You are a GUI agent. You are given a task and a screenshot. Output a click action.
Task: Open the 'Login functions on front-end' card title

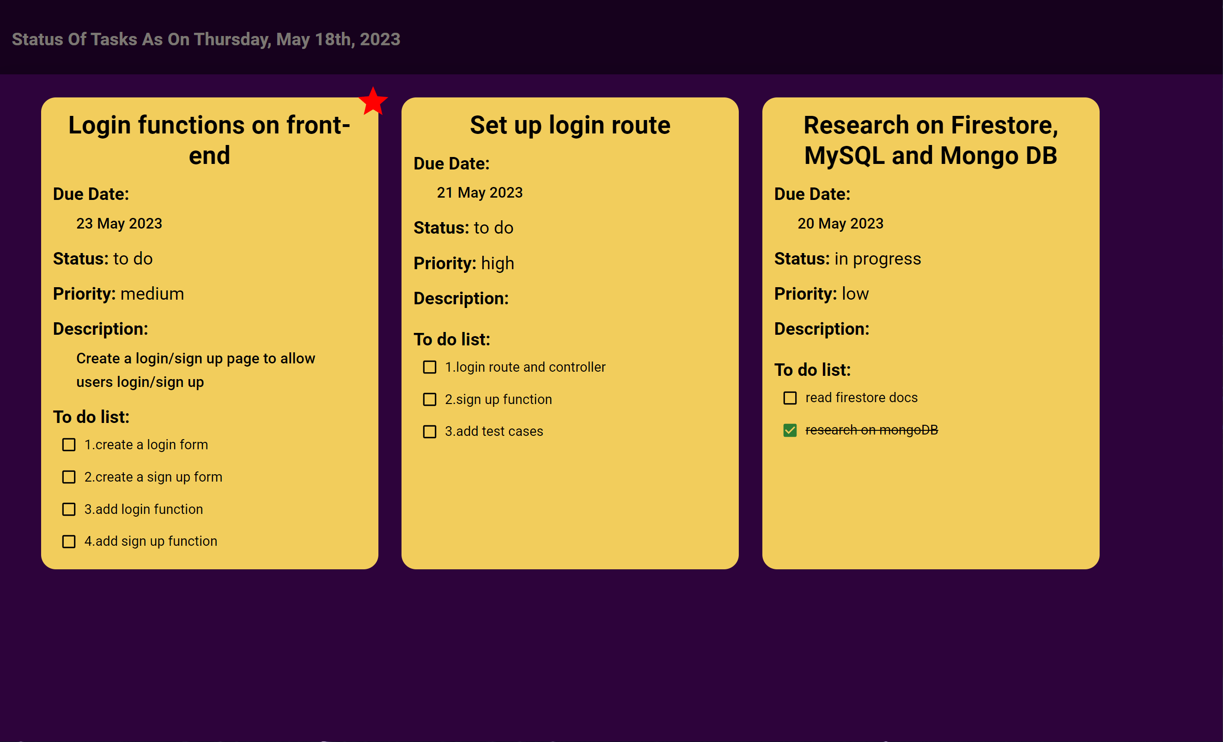coord(209,140)
